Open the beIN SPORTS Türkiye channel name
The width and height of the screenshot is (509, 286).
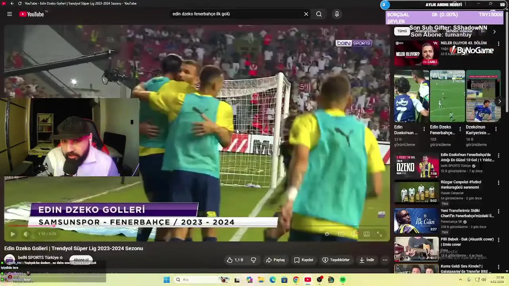38,257
